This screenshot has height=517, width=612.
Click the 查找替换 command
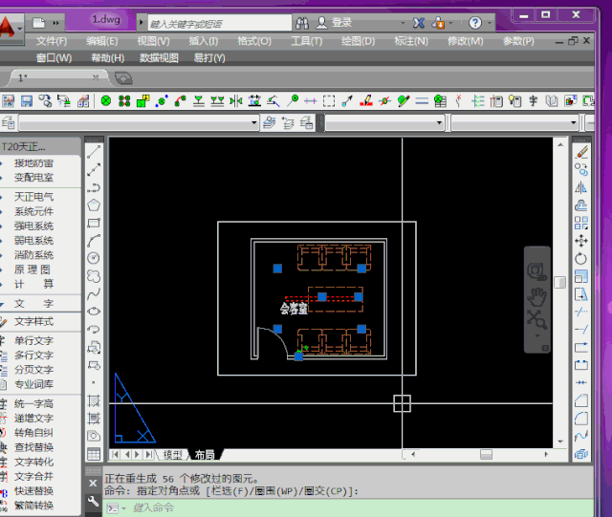[33, 447]
